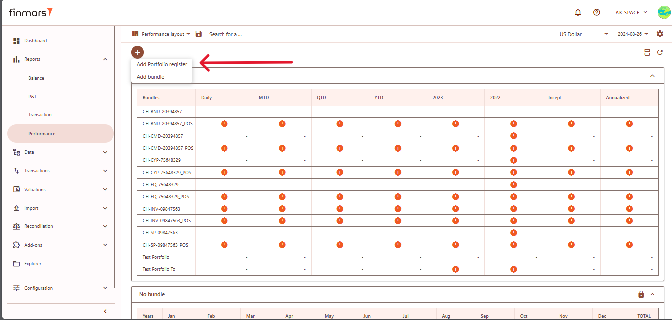The height and width of the screenshot is (320, 672).
Task: Open the Performance layout dropdown
Action: pyautogui.click(x=161, y=34)
